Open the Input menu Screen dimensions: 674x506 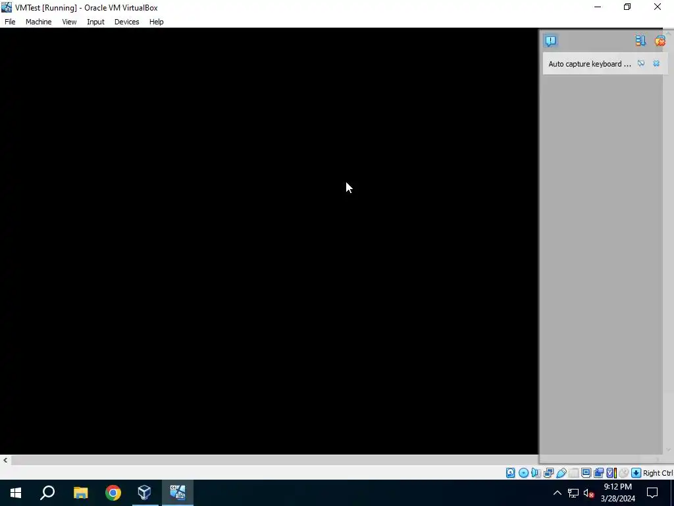coord(95,22)
